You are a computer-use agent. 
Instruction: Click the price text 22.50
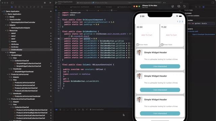[x=139, y=27]
